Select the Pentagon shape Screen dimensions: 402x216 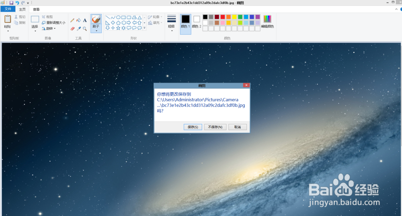click(x=118, y=23)
